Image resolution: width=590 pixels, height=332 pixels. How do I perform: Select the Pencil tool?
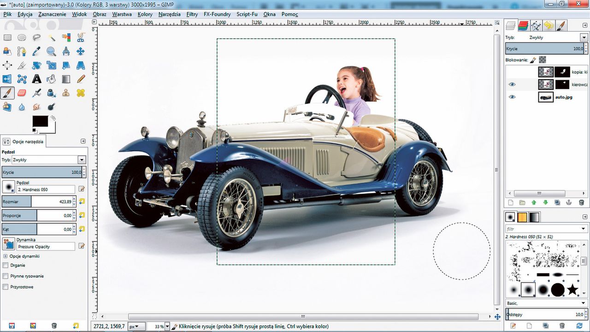[x=81, y=79]
